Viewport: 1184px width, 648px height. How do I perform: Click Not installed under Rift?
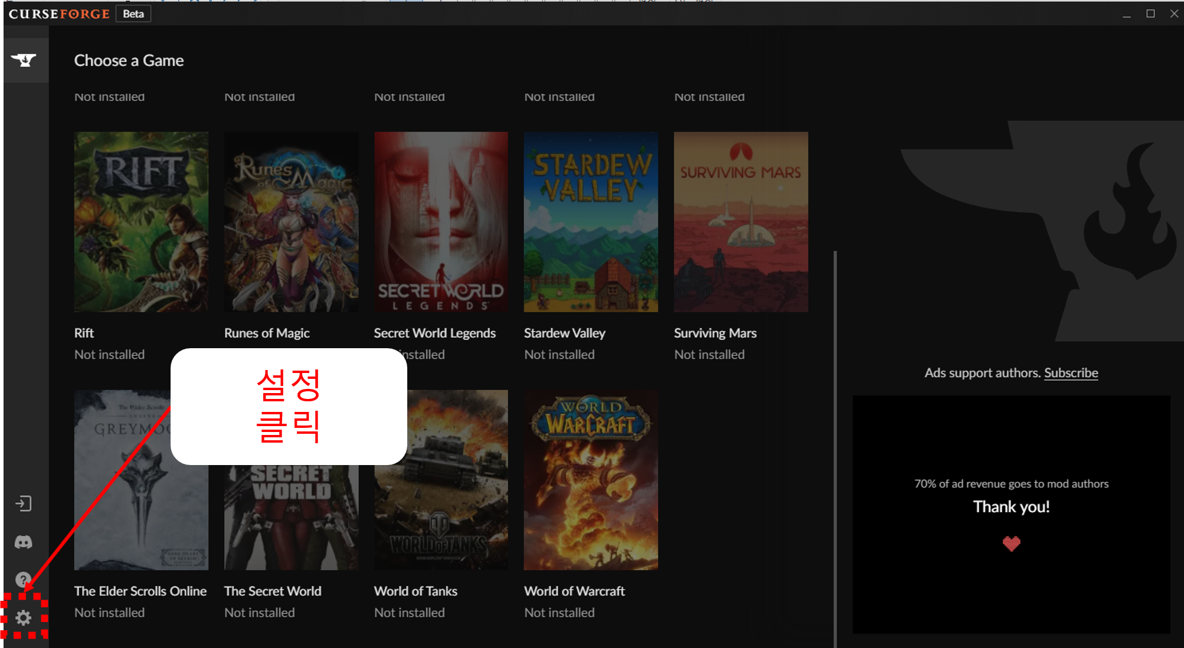pyautogui.click(x=109, y=355)
